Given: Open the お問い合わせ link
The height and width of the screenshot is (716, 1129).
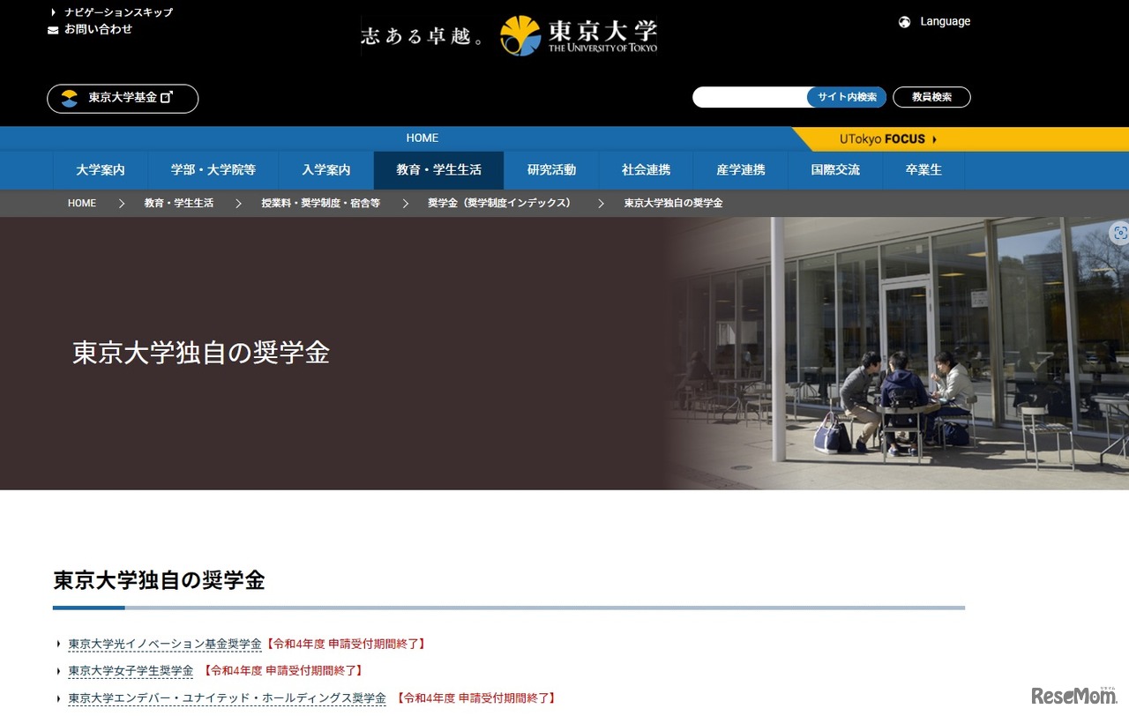Looking at the screenshot, I should click(98, 29).
